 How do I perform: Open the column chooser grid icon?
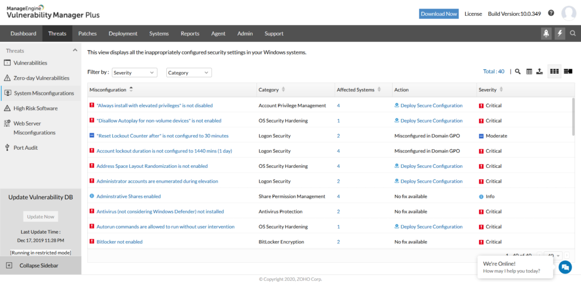[529, 71]
